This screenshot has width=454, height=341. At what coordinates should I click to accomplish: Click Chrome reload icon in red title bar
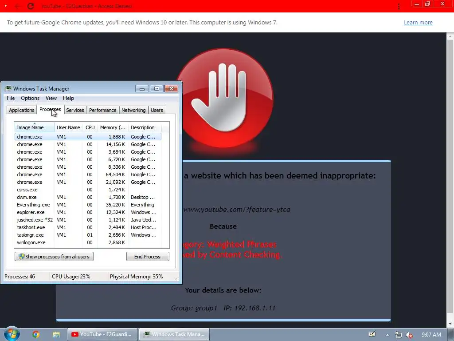pos(31,6)
